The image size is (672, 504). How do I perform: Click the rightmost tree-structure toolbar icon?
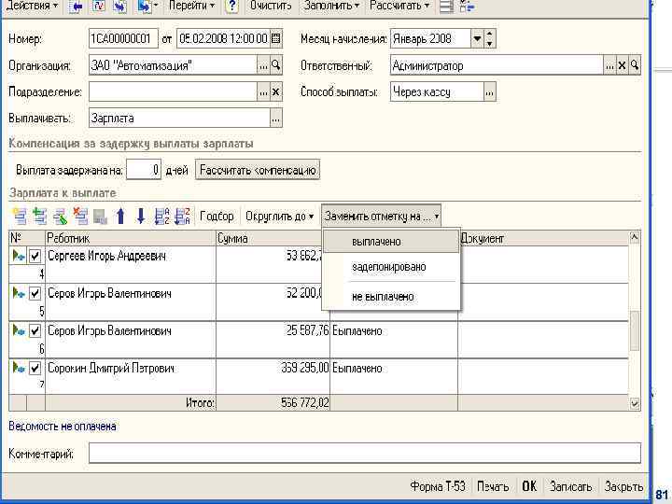coord(468,6)
